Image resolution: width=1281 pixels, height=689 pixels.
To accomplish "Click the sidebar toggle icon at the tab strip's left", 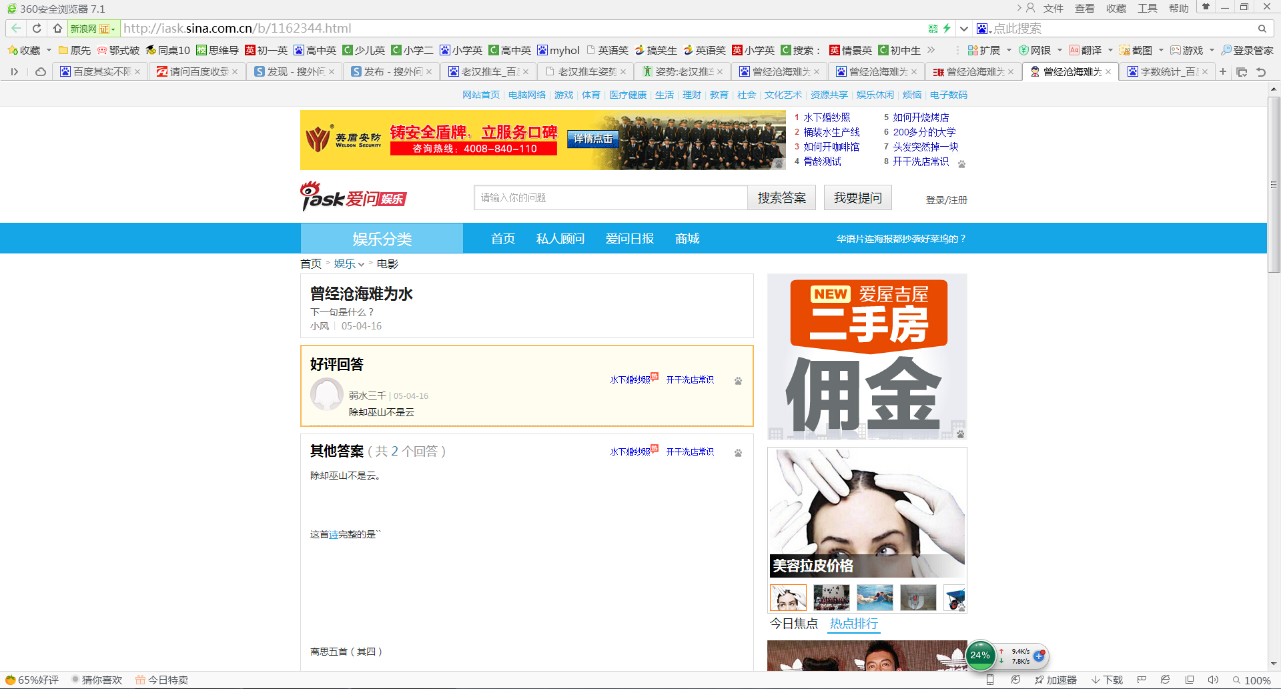I will coord(14,71).
